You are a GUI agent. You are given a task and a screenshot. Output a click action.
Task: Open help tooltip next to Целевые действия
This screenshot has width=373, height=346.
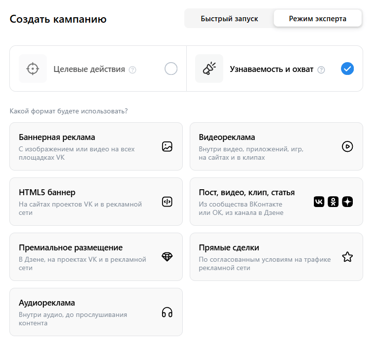pyautogui.click(x=133, y=70)
